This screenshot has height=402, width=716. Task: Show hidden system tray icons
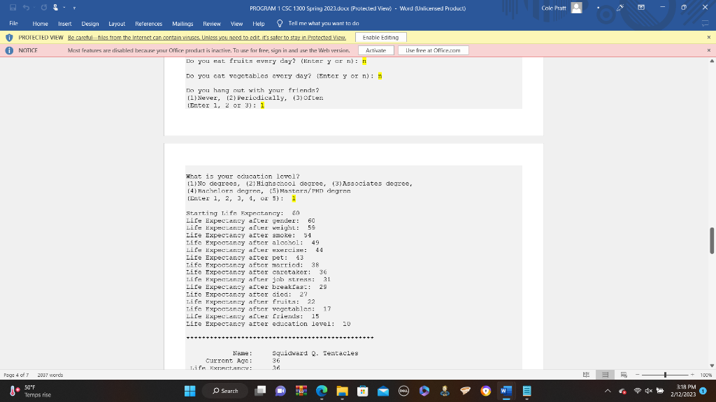pyautogui.click(x=608, y=391)
